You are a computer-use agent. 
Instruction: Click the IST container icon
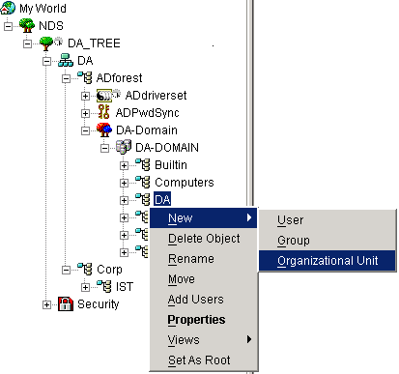104,286
